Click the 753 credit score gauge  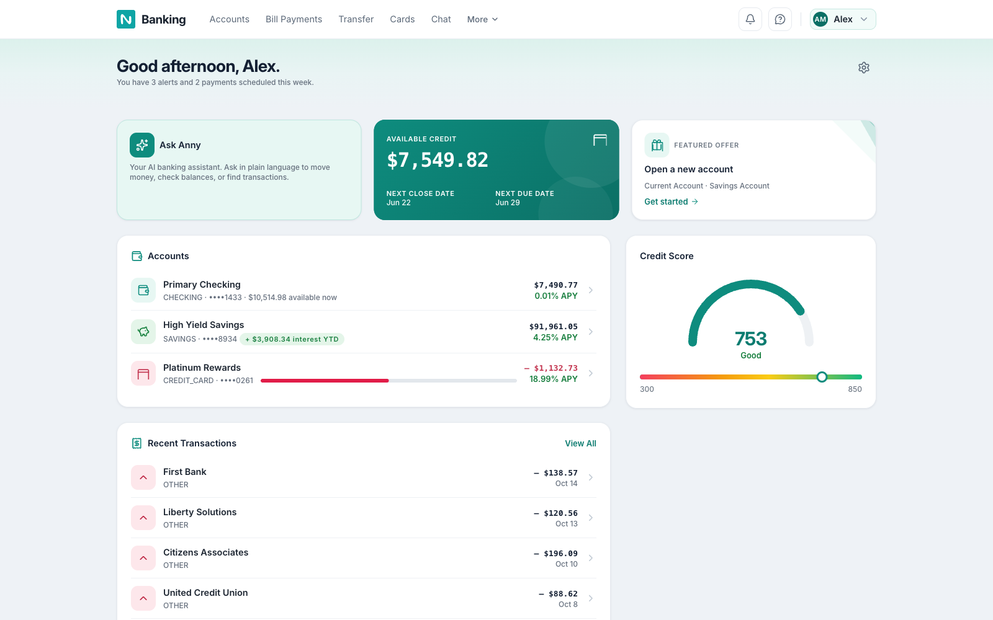tap(751, 319)
